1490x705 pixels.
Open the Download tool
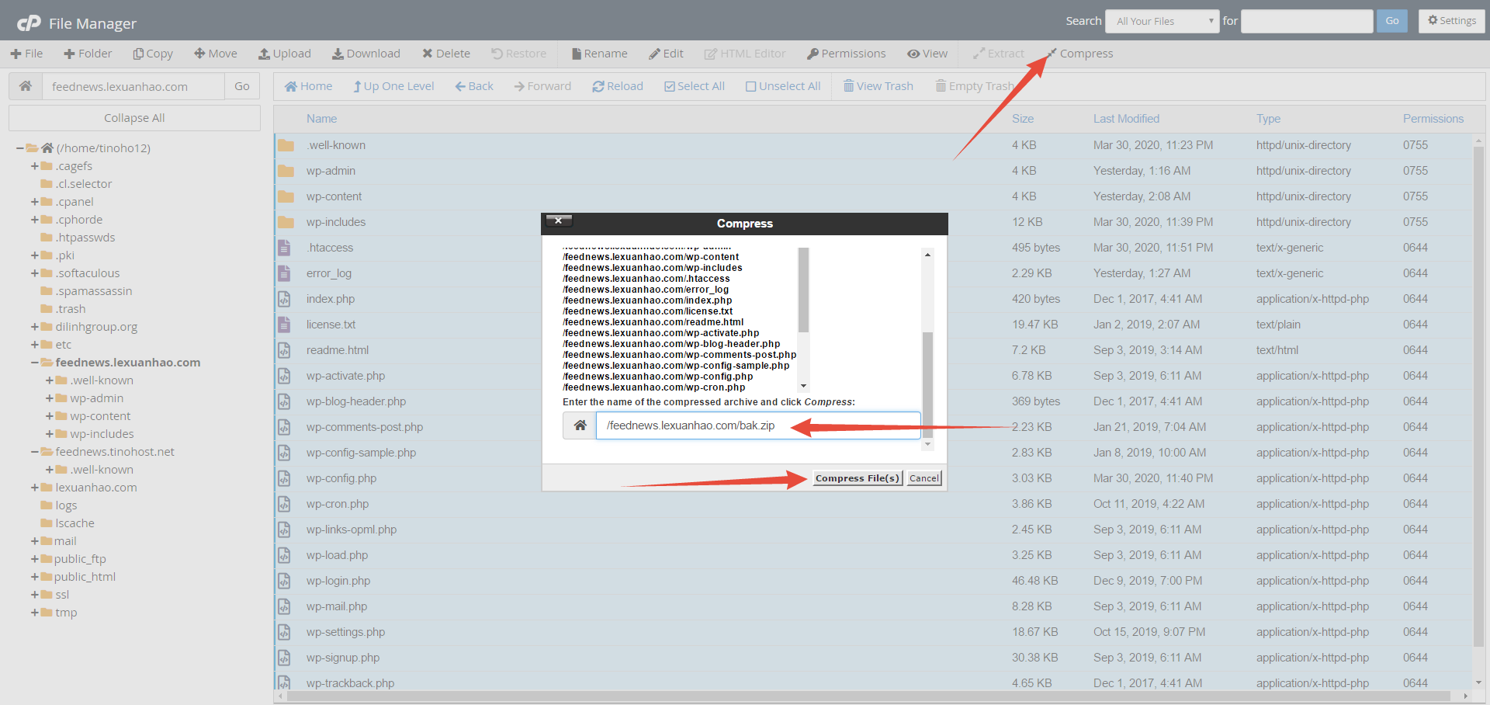point(366,53)
